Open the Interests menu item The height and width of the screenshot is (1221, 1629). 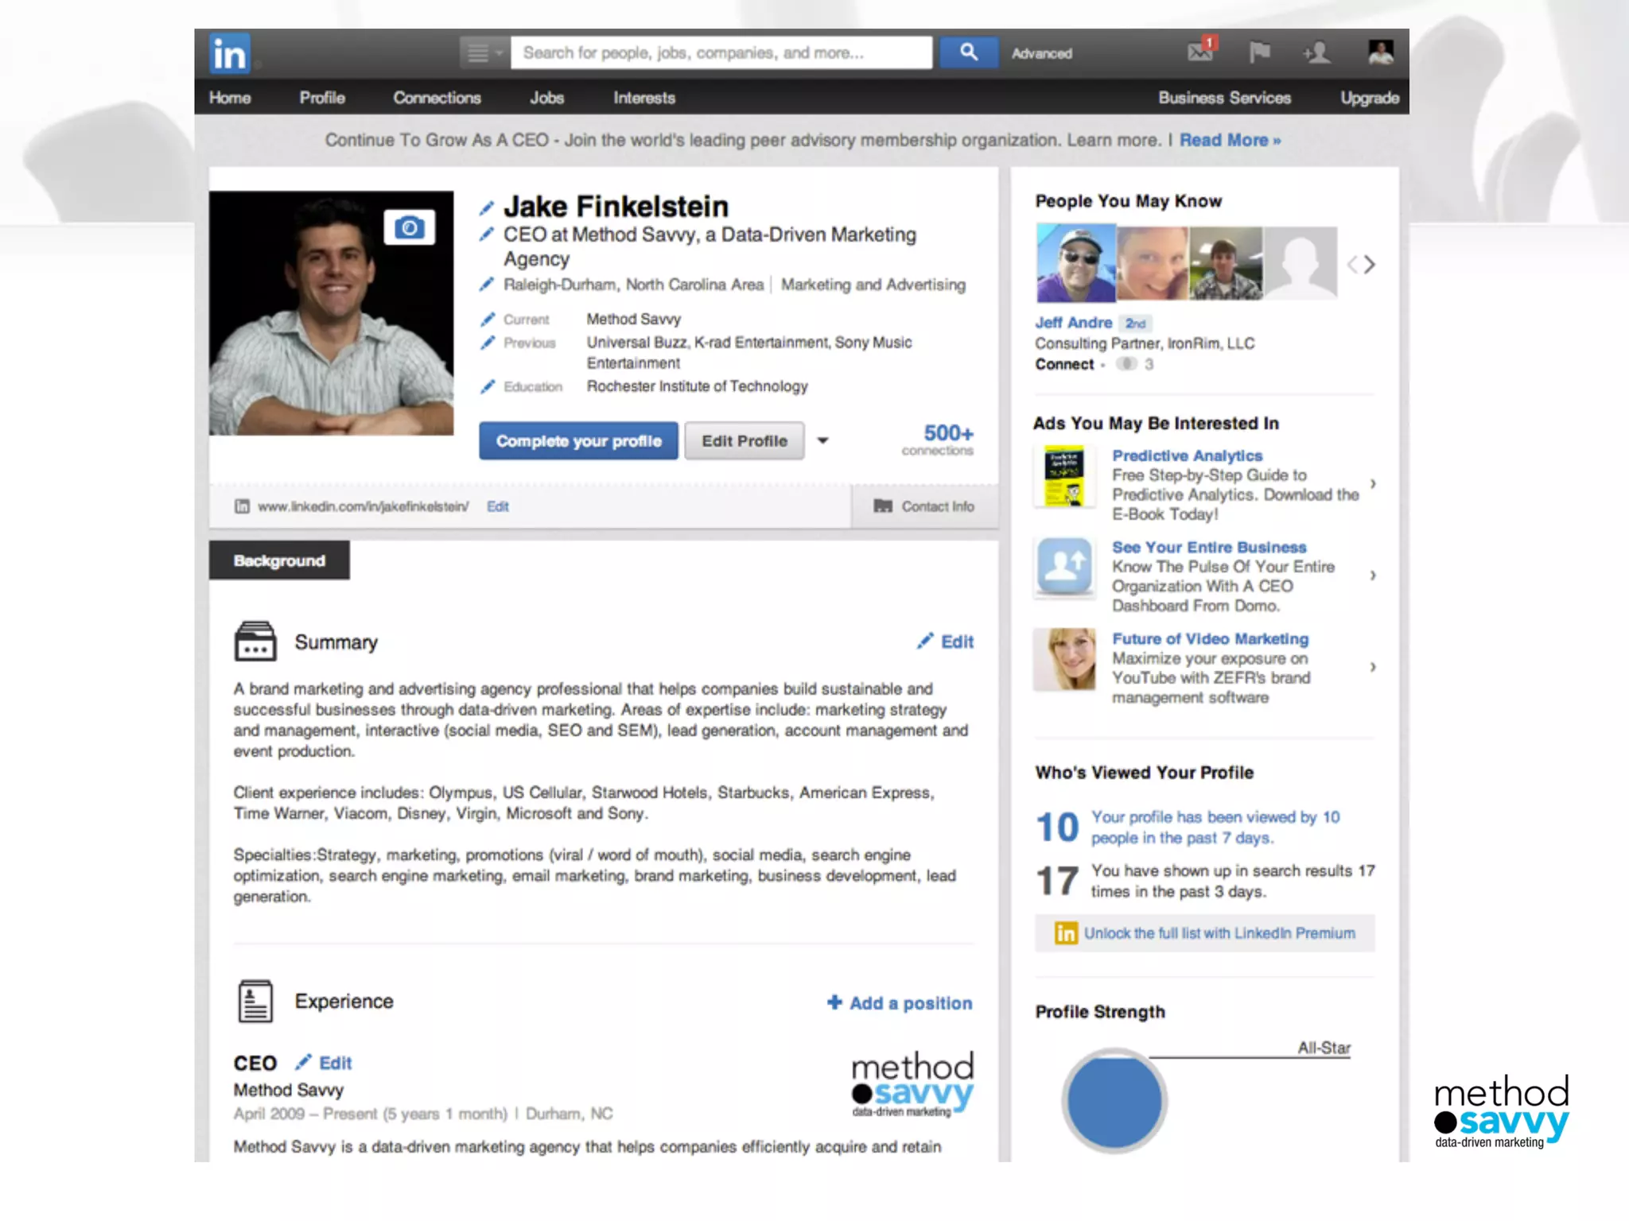[644, 98]
